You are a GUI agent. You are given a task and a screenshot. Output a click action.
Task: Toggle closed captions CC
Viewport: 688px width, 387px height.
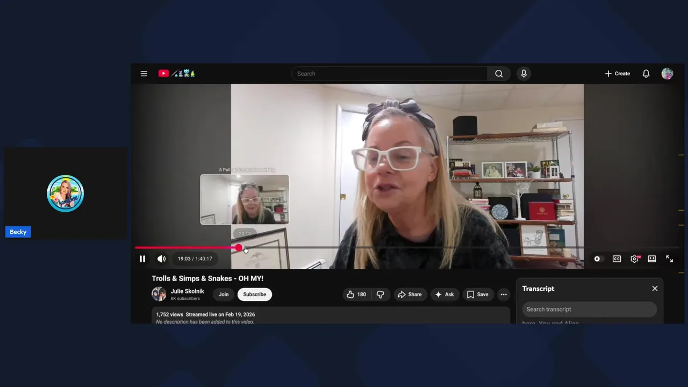pos(617,259)
